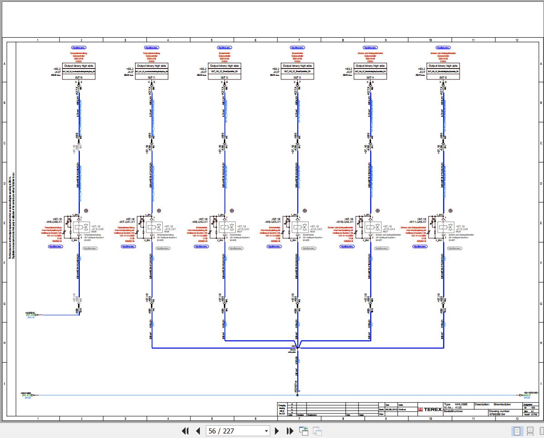
Task: Click the go-to-previous-view icon
Action: point(304,431)
